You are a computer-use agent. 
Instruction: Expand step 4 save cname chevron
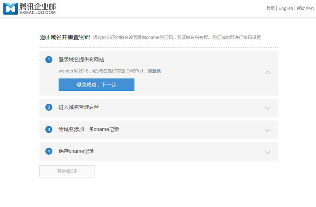click(267, 152)
